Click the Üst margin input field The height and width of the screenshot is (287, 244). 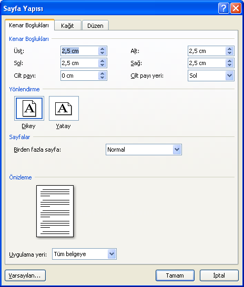[79, 51]
